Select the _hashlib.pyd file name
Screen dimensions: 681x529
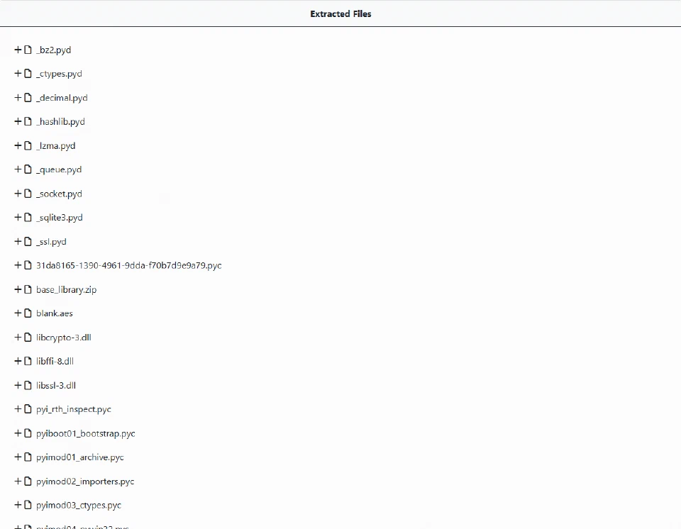(60, 122)
